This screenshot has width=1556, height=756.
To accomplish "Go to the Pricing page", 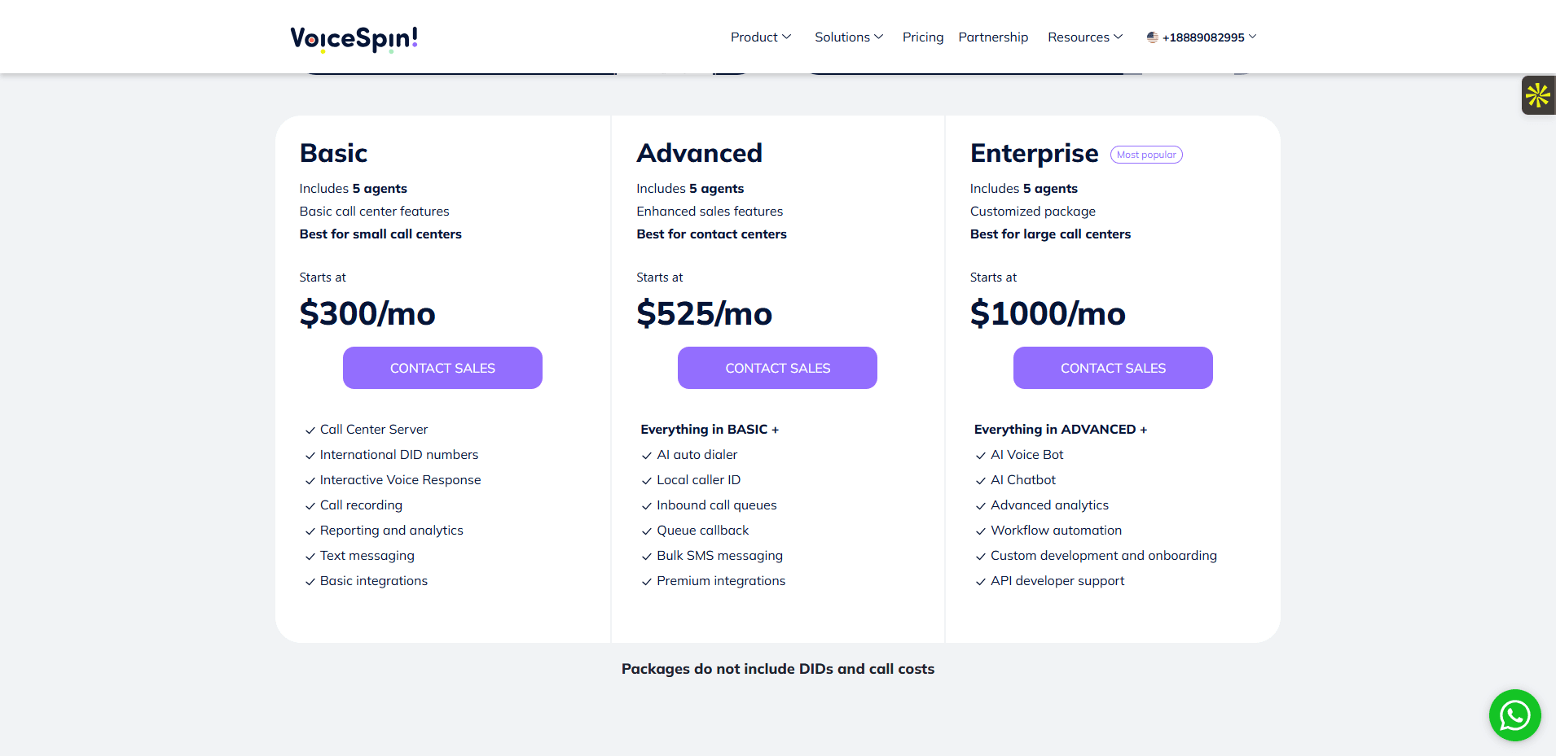I will (x=922, y=37).
